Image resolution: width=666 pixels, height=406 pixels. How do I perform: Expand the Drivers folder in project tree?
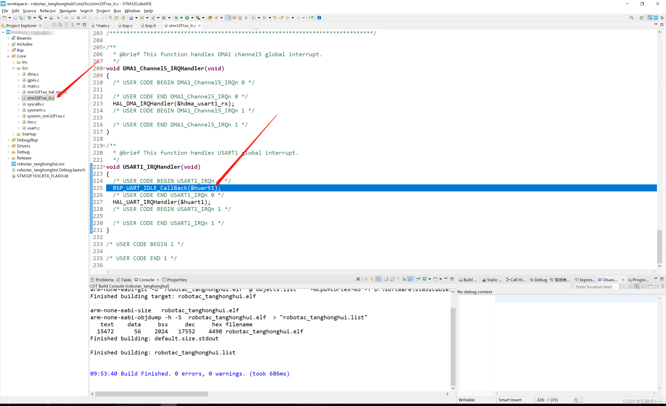click(x=8, y=146)
